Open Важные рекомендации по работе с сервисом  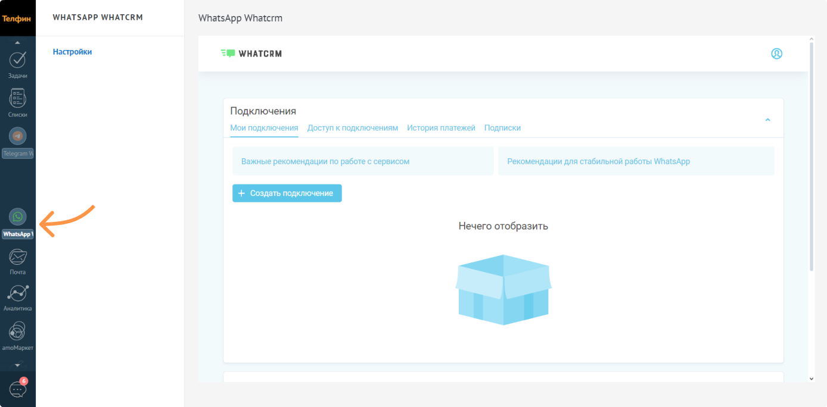pyautogui.click(x=363, y=161)
